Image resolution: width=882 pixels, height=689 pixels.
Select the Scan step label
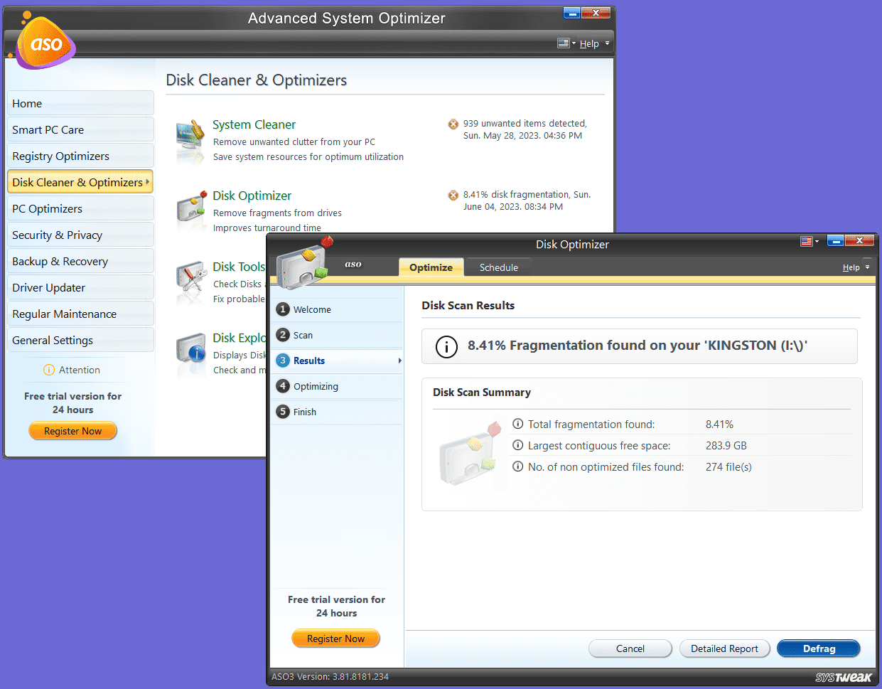(x=303, y=335)
